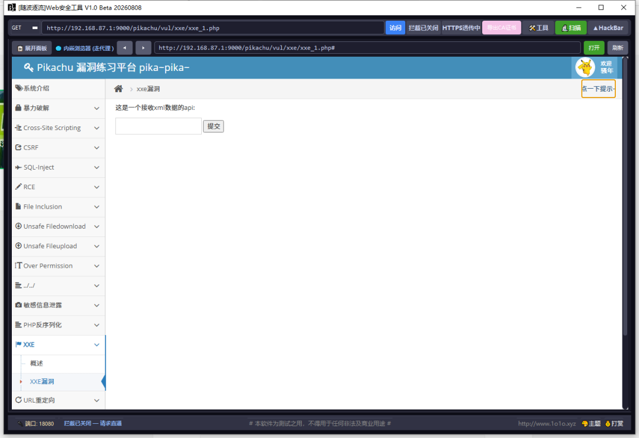Toggle HTTPS透传中 passthrough mode
Image resolution: width=639 pixels, height=438 pixels.
tap(461, 28)
